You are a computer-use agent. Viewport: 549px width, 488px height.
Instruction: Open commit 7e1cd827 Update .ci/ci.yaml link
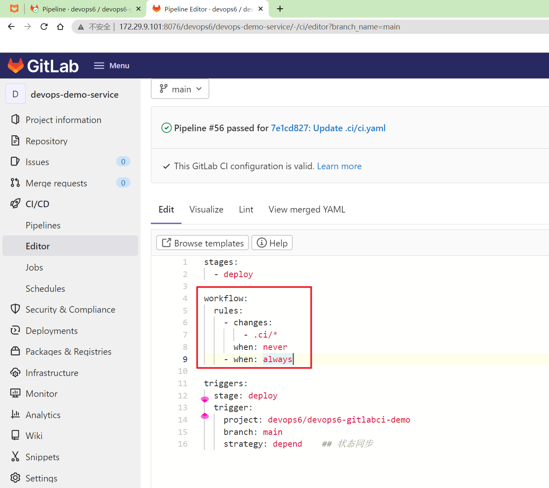point(328,128)
